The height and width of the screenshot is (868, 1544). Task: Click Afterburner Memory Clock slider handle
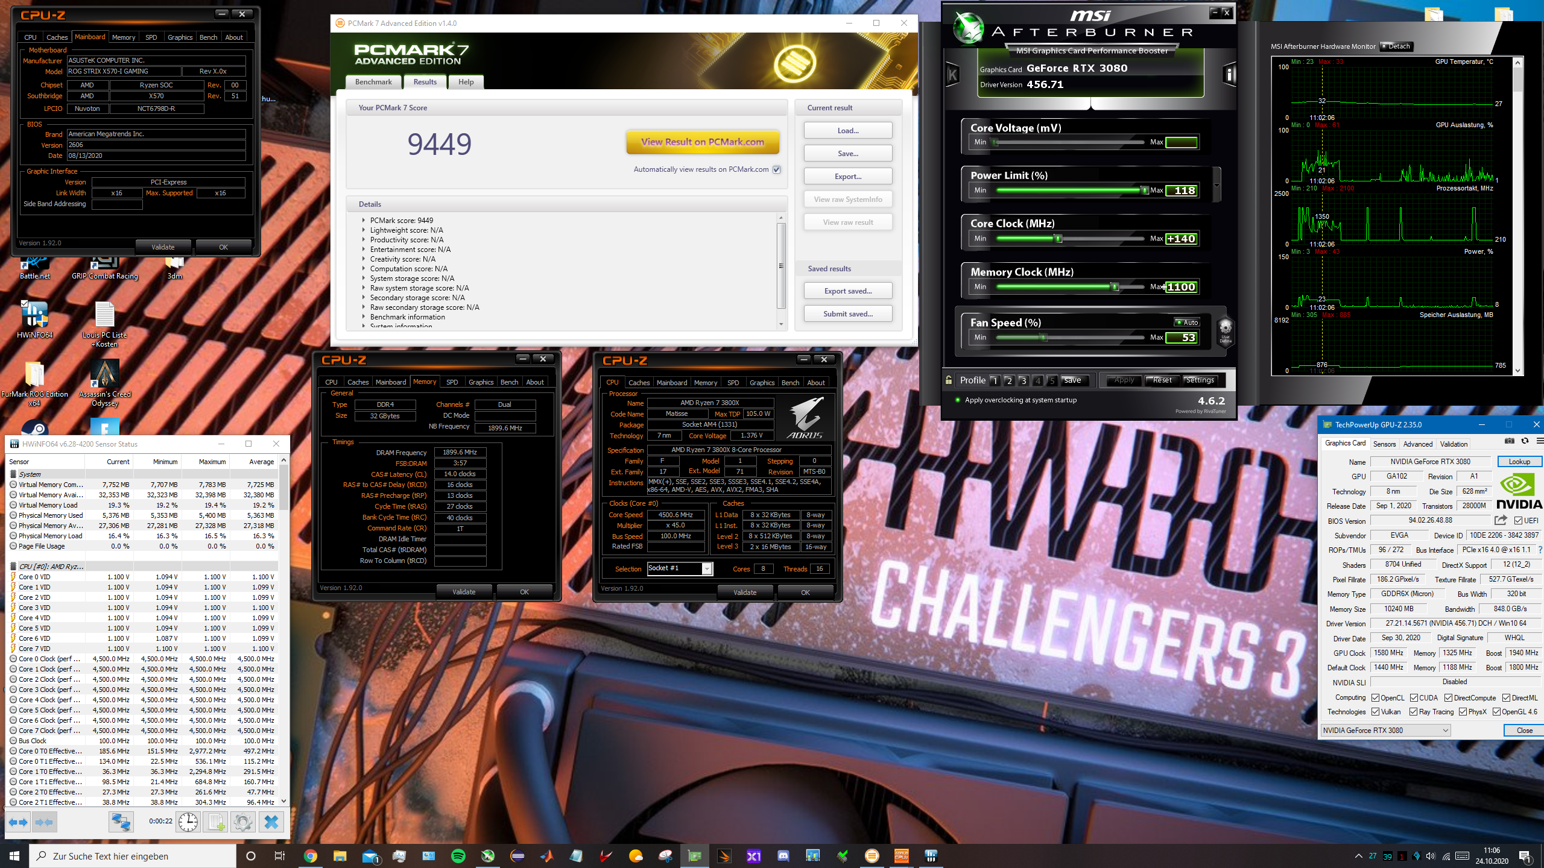point(1115,287)
